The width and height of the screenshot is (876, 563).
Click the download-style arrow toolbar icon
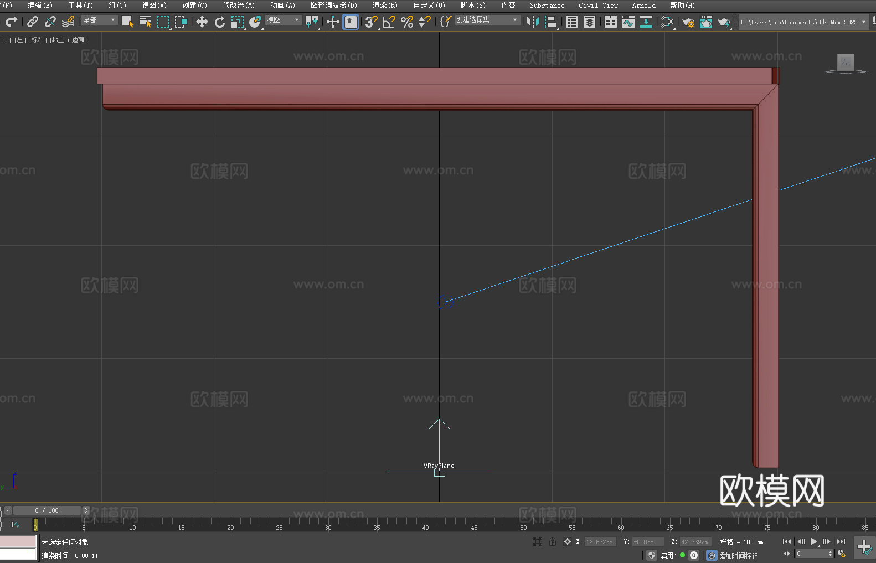click(x=646, y=22)
